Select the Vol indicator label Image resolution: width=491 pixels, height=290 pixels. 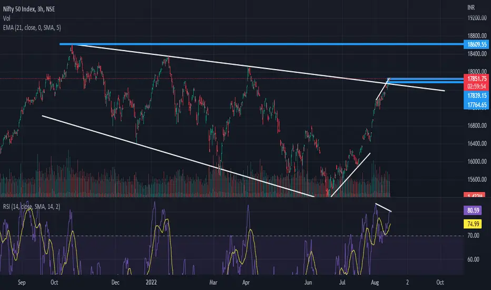point(6,18)
